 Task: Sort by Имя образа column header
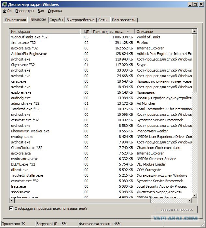[x=45, y=32]
